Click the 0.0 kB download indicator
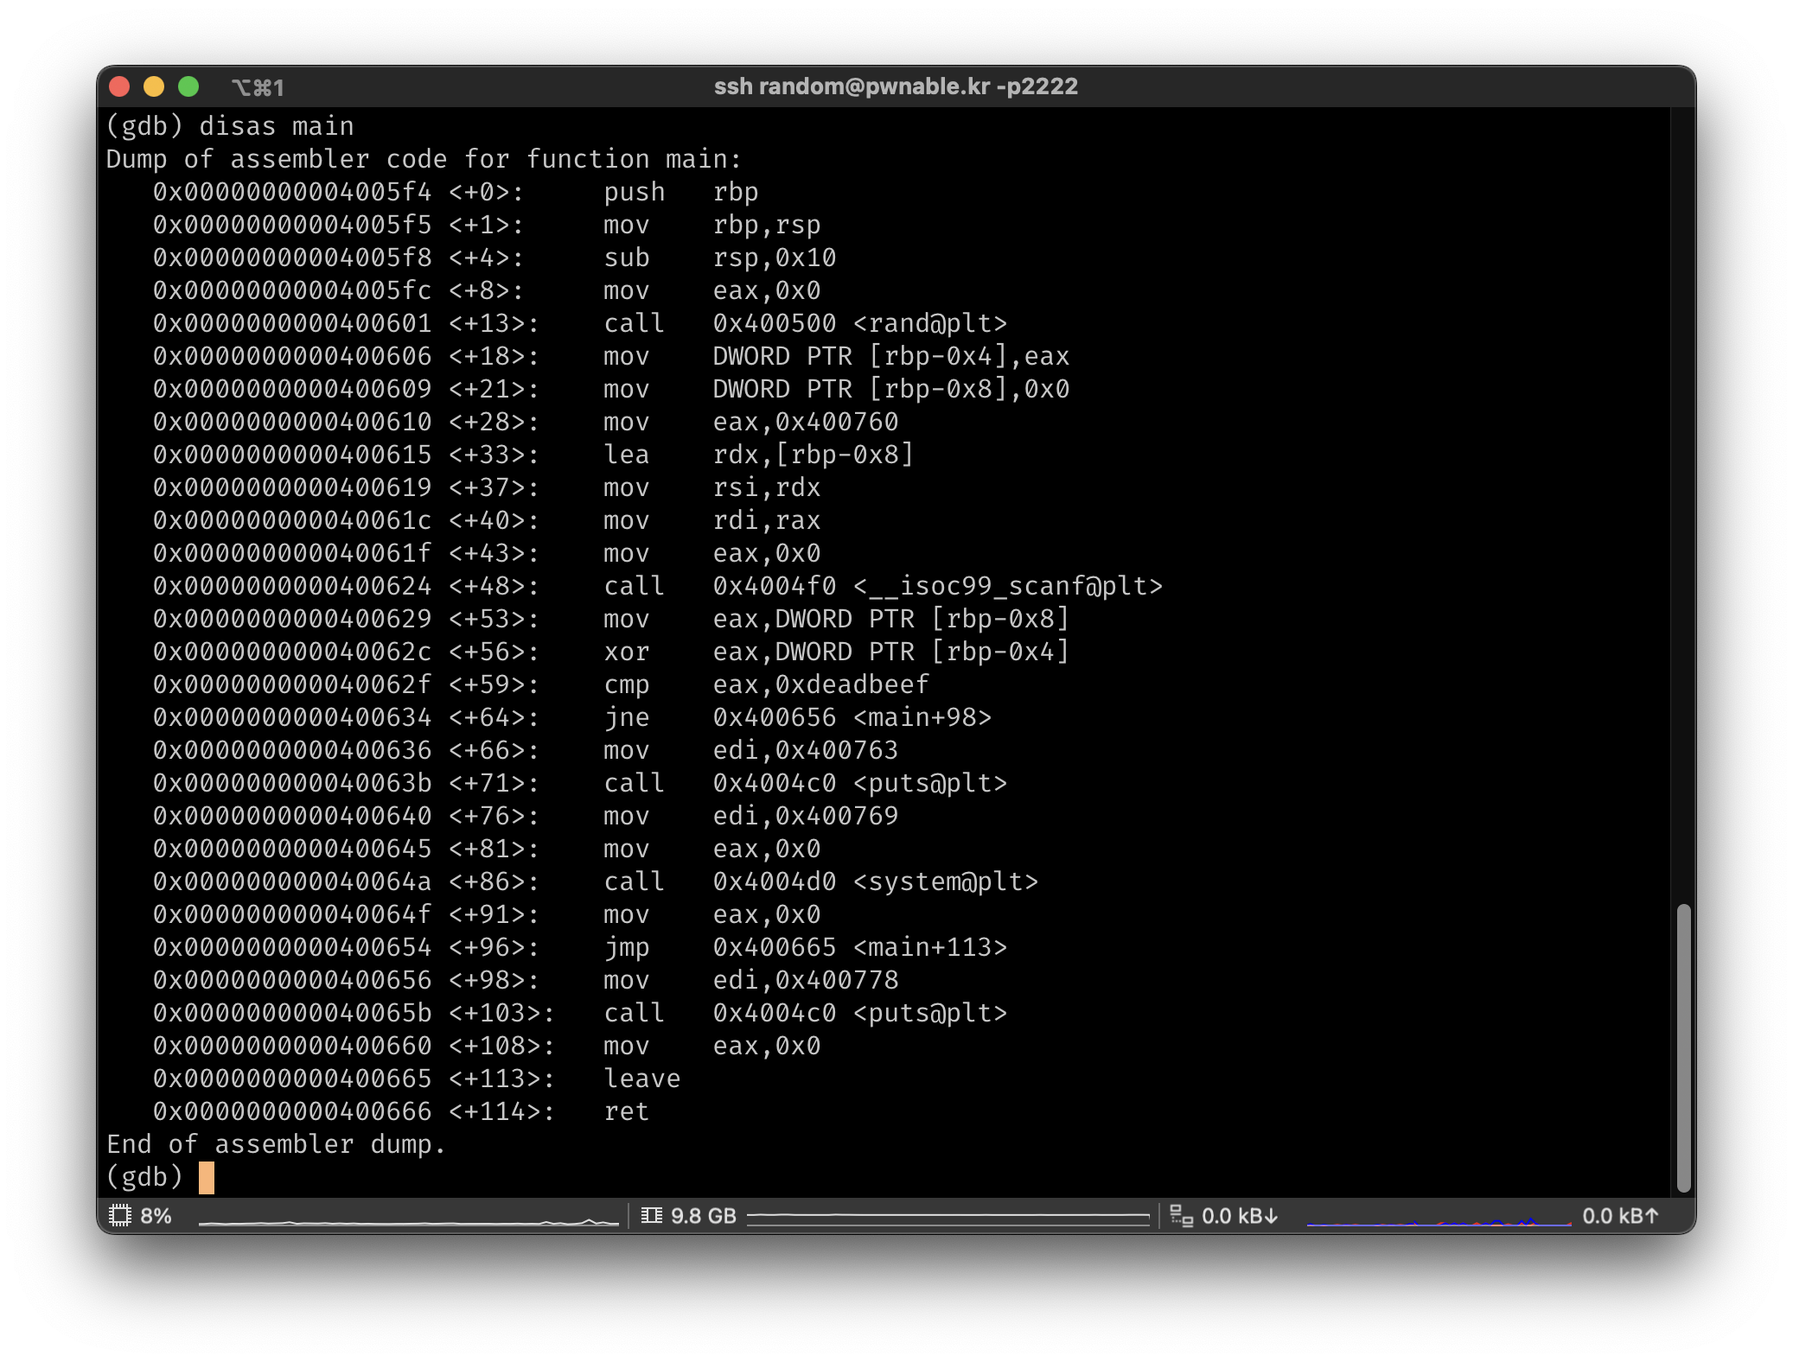The image size is (1793, 1362). point(1239,1216)
